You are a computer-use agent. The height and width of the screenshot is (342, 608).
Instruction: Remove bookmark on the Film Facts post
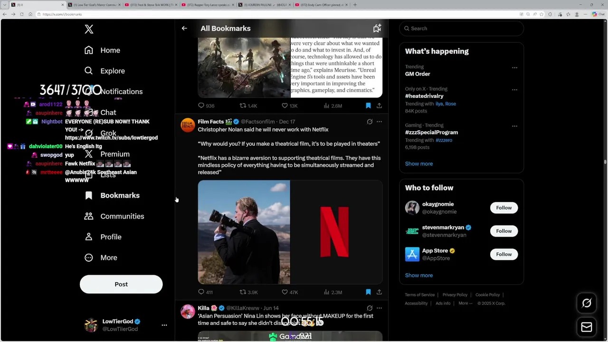(x=368, y=292)
